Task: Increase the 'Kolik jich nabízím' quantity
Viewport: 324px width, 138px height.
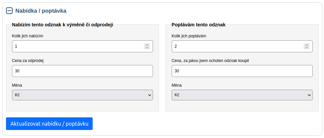Action: 147,45
